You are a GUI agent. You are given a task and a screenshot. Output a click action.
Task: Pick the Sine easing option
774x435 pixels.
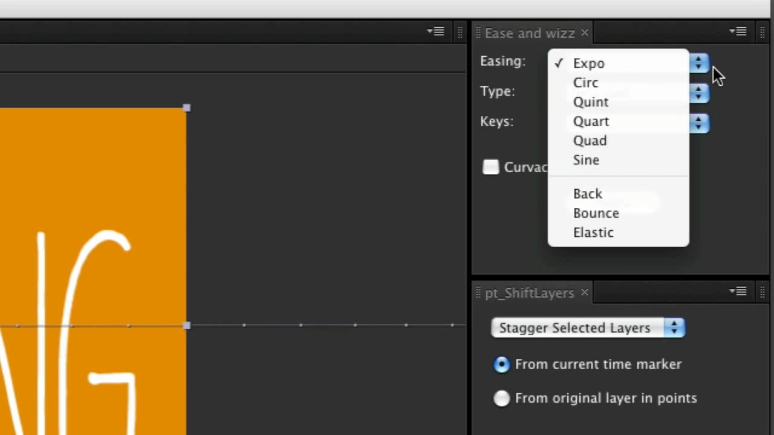point(586,160)
